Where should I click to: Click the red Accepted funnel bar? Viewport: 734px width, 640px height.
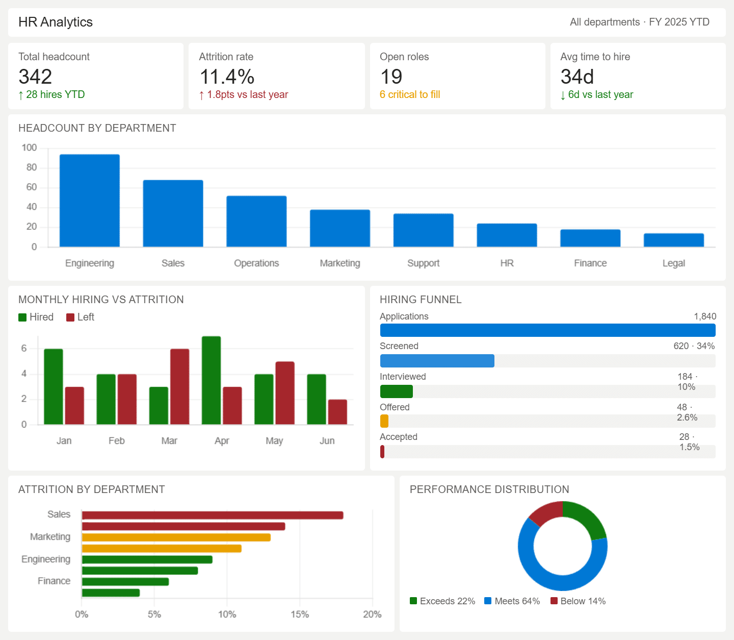pyautogui.click(x=382, y=452)
